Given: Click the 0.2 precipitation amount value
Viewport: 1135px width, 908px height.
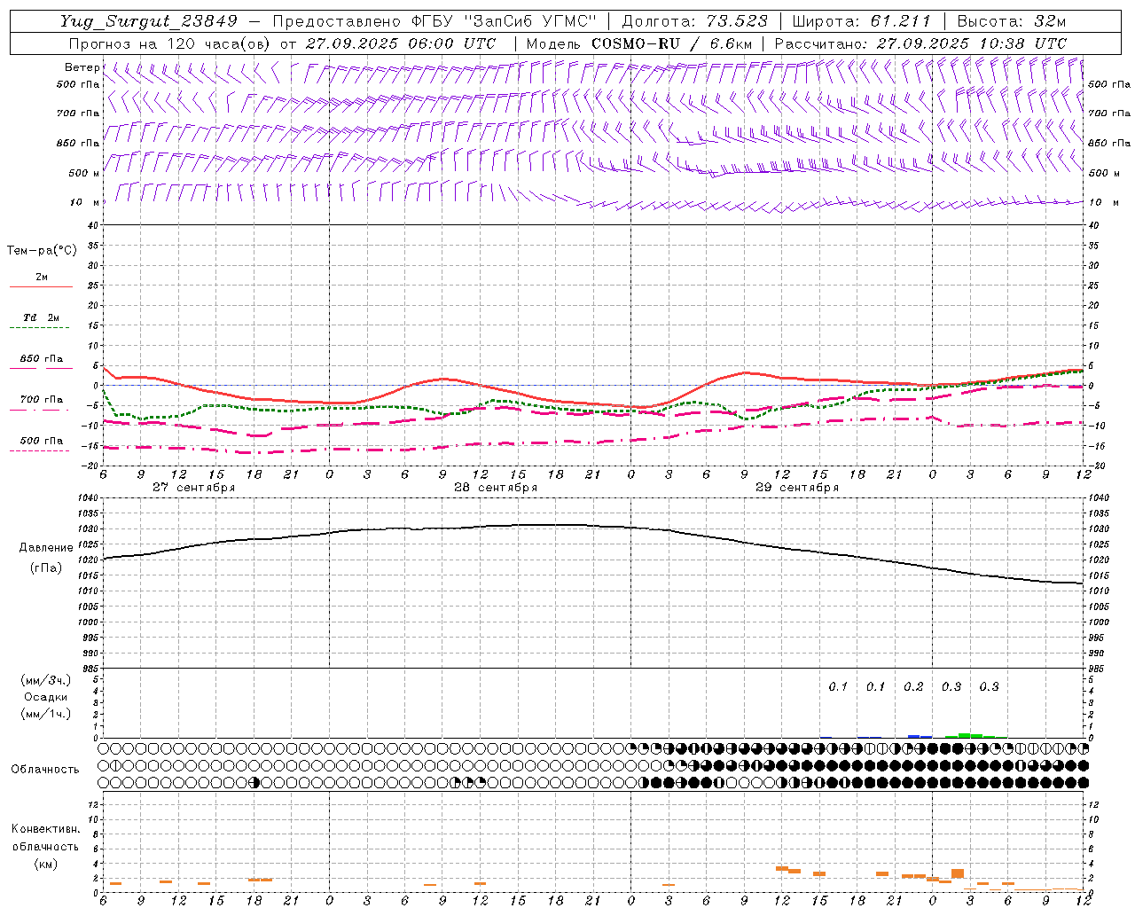Looking at the screenshot, I should coord(913,686).
